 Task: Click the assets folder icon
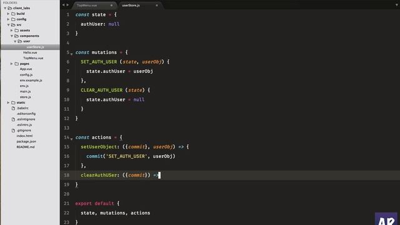pyautogui.click(x=17, y=31)
